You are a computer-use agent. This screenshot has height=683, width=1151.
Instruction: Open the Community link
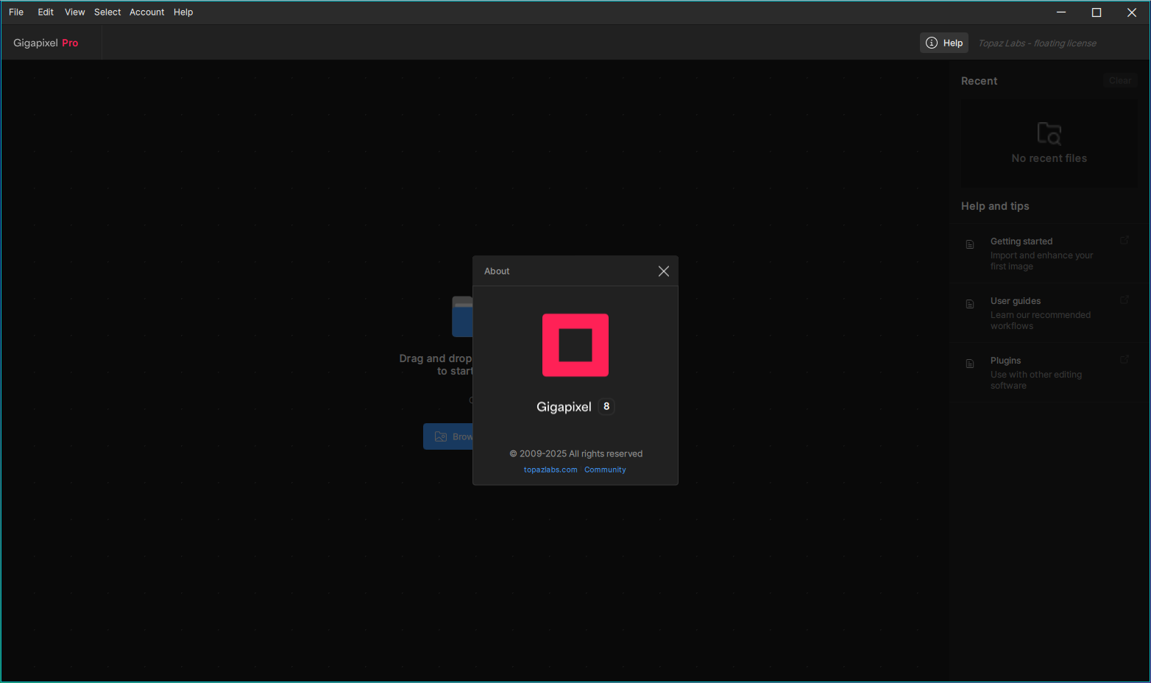point(605,470)
